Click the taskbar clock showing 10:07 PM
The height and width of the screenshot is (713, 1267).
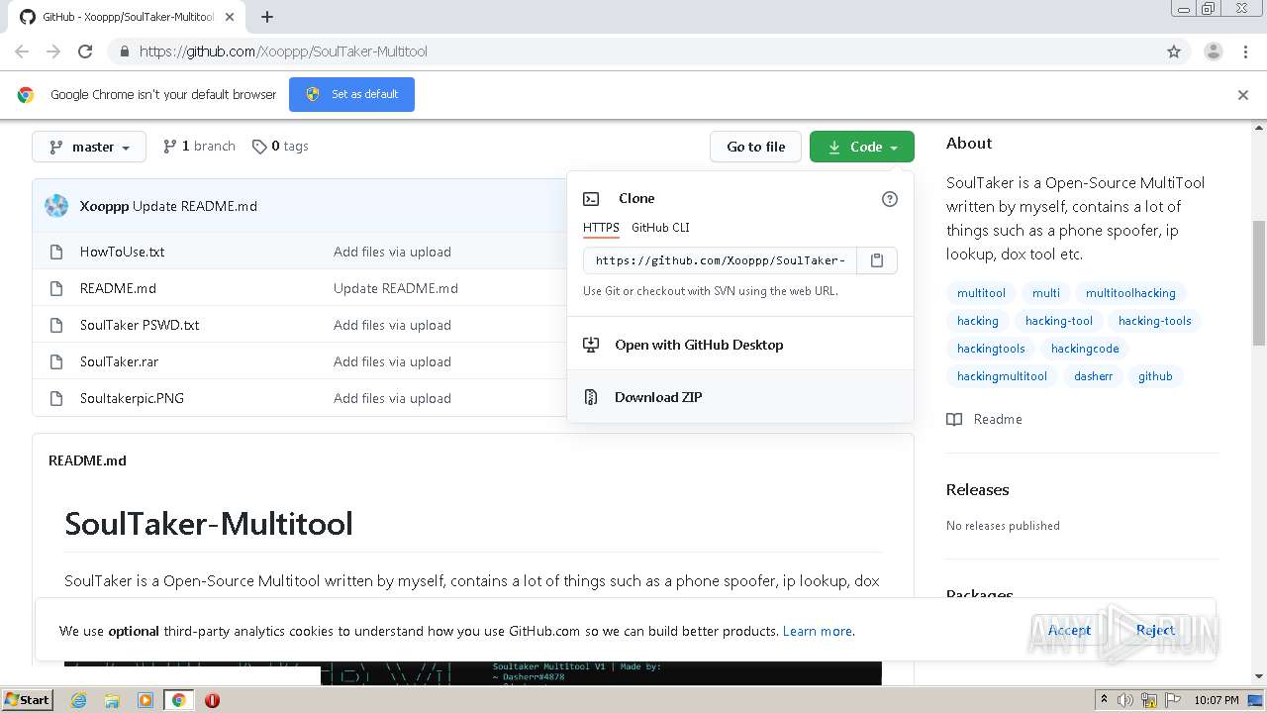[x=1217, y=700]
